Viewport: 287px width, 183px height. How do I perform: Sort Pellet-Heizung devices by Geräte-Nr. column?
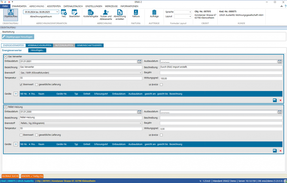pyautogui.click(x=62, y=144)
